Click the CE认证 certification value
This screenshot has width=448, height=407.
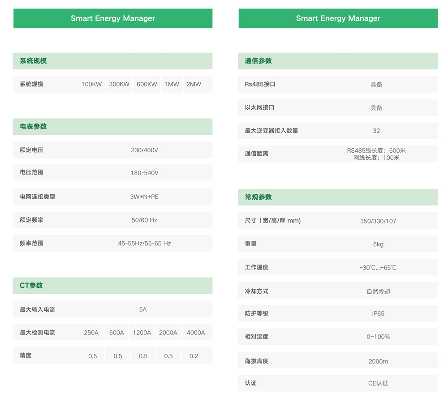click(378, 383)
